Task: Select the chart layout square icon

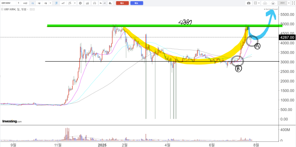Action: tap(256, 3)
